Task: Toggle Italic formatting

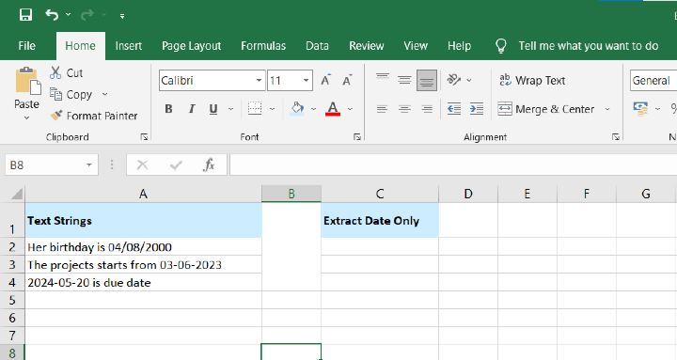Action: tap(191, 109)
